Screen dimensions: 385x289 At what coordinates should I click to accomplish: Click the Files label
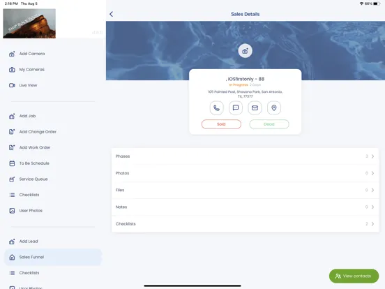pyautogui.click(x=120, y=190)
